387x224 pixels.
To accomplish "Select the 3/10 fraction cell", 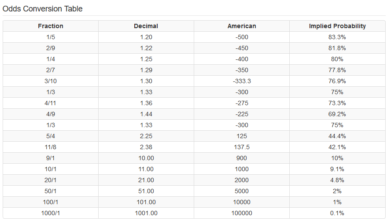I will (51, 81).
